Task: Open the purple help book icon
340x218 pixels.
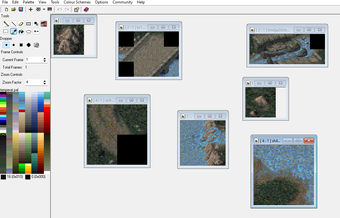Action: (x=86, y=9)
